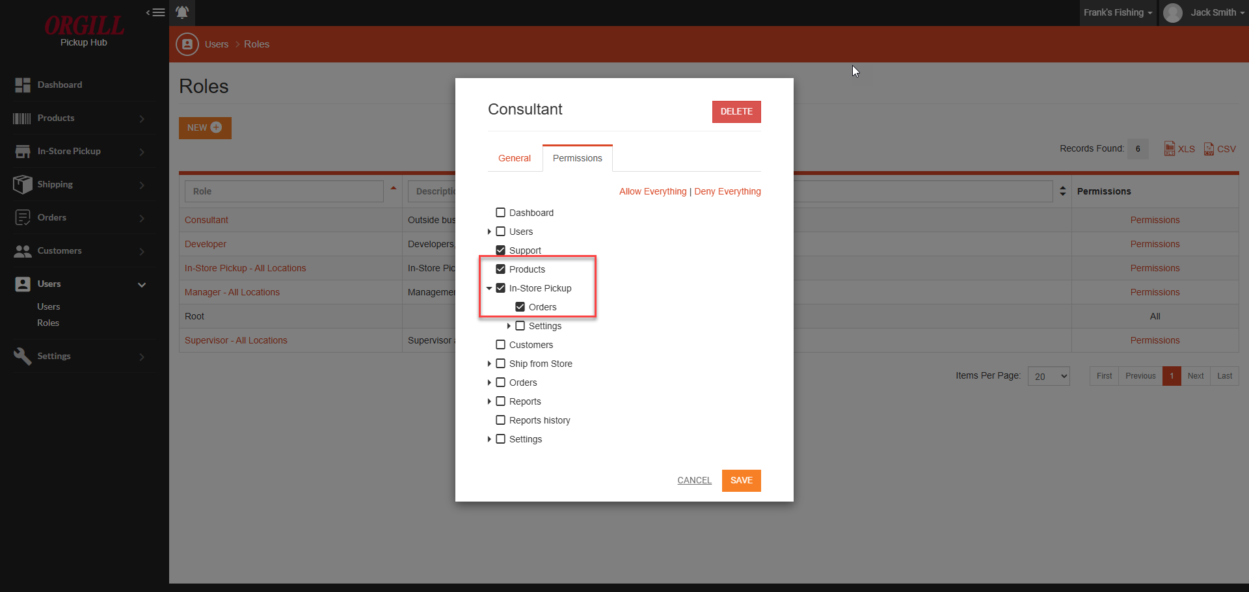Image resolution: width=1249 pixels, height=592 pixels.
Task: Save the role permissions
Action: [x=742, y=481]
